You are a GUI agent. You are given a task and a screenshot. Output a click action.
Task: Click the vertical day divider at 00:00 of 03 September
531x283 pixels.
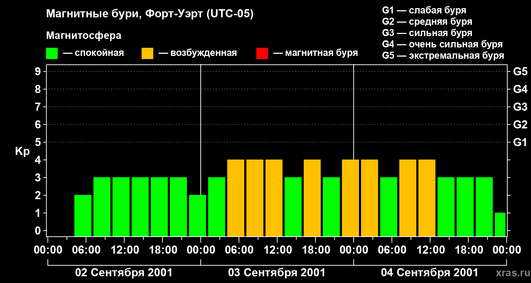tap(201, 129)
